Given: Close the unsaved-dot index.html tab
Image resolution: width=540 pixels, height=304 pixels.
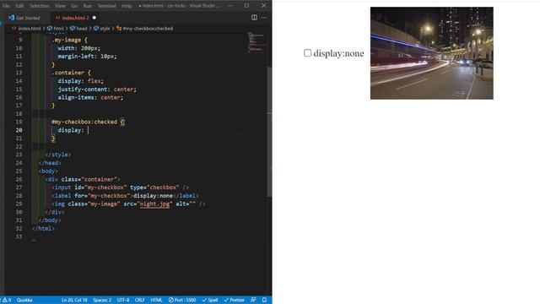Looking at the screenshot, I should [94, 18].
